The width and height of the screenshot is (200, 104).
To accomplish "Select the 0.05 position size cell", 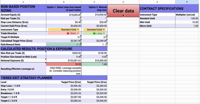I will pos(94,57).
